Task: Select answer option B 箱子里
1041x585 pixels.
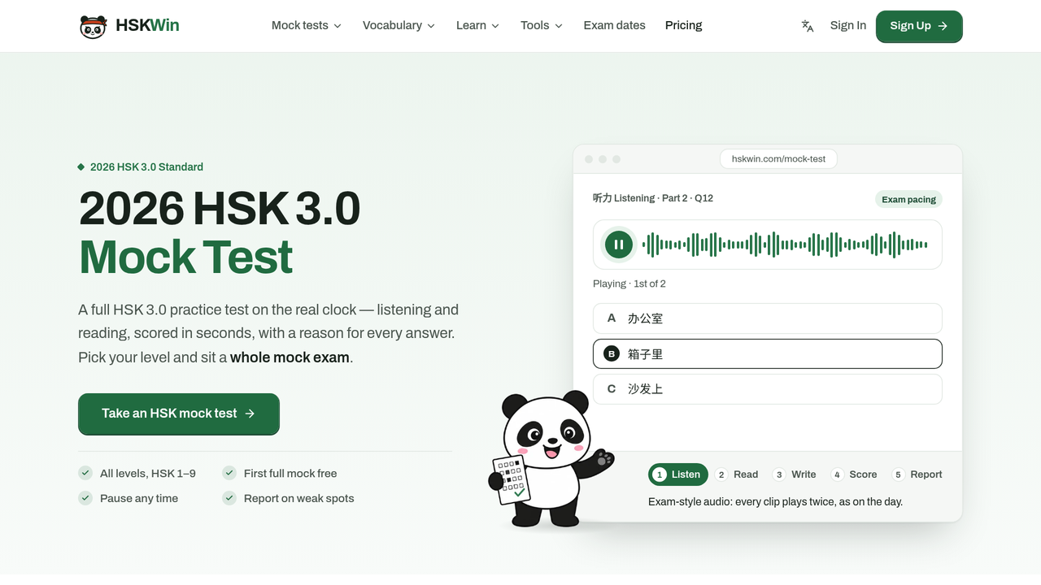Action: coord(768,354)
